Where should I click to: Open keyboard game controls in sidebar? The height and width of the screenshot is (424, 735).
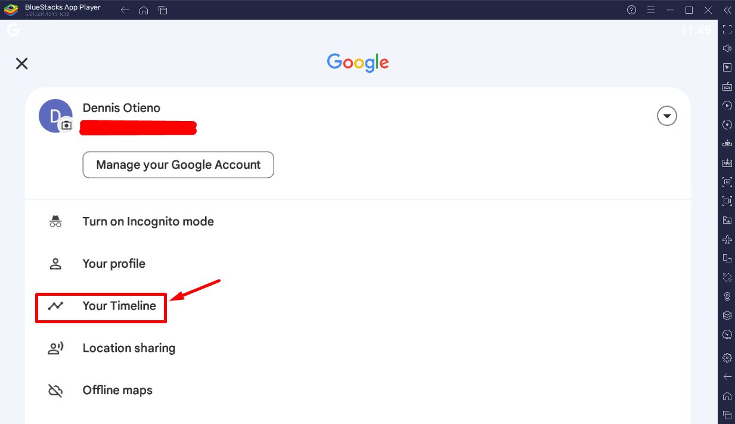pyautogui.click(x=727, y=86)
